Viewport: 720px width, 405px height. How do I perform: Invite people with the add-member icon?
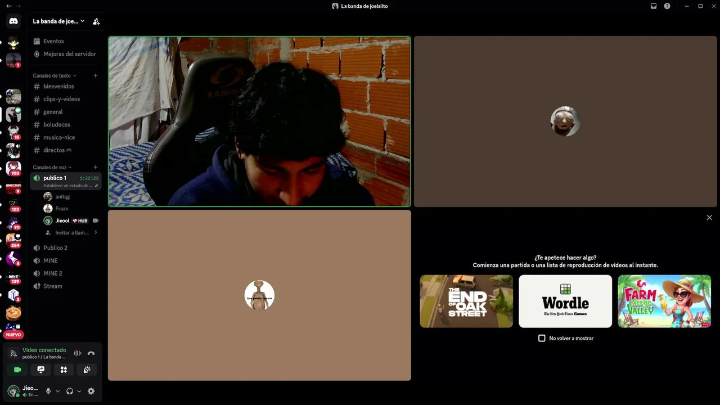pos(96,21)
